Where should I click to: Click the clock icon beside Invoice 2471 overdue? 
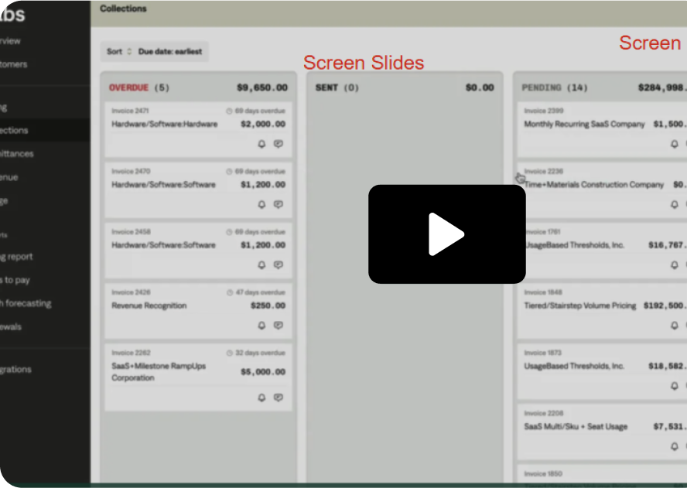tap(229, 111)
